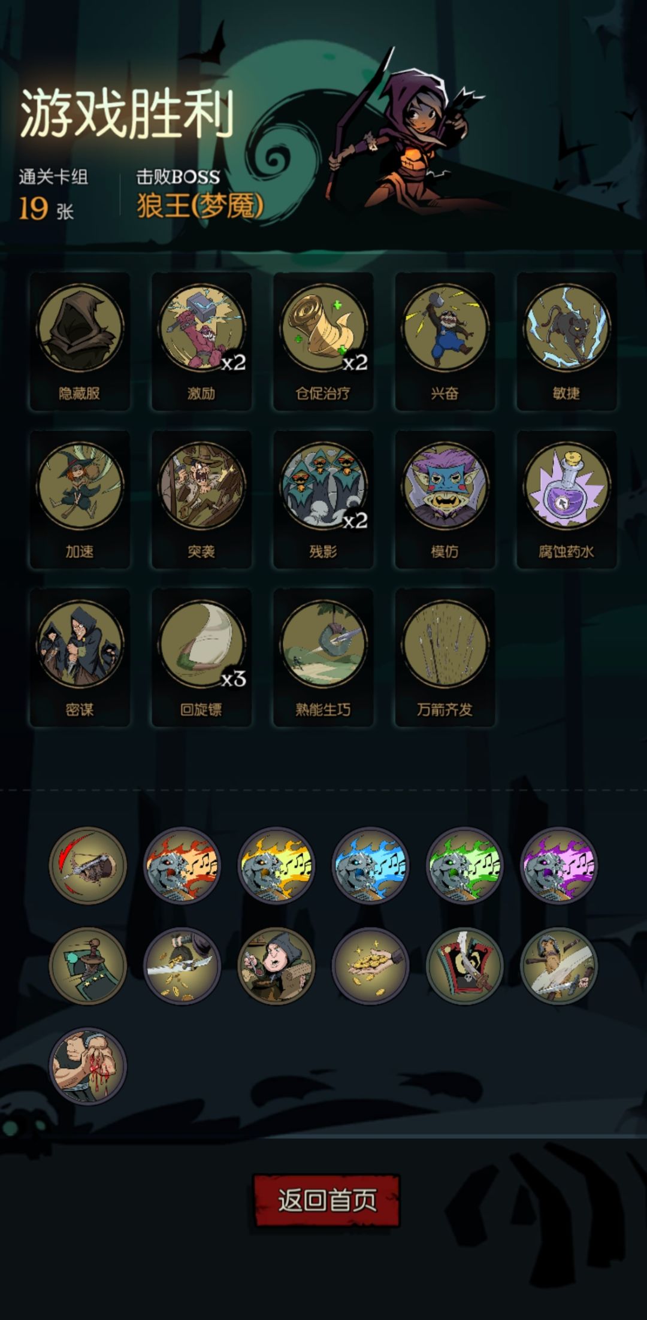647x1320 pixels.
Task: Click the 返回首页 red button
Action: pyautogui.click(x=326, y=1200)
